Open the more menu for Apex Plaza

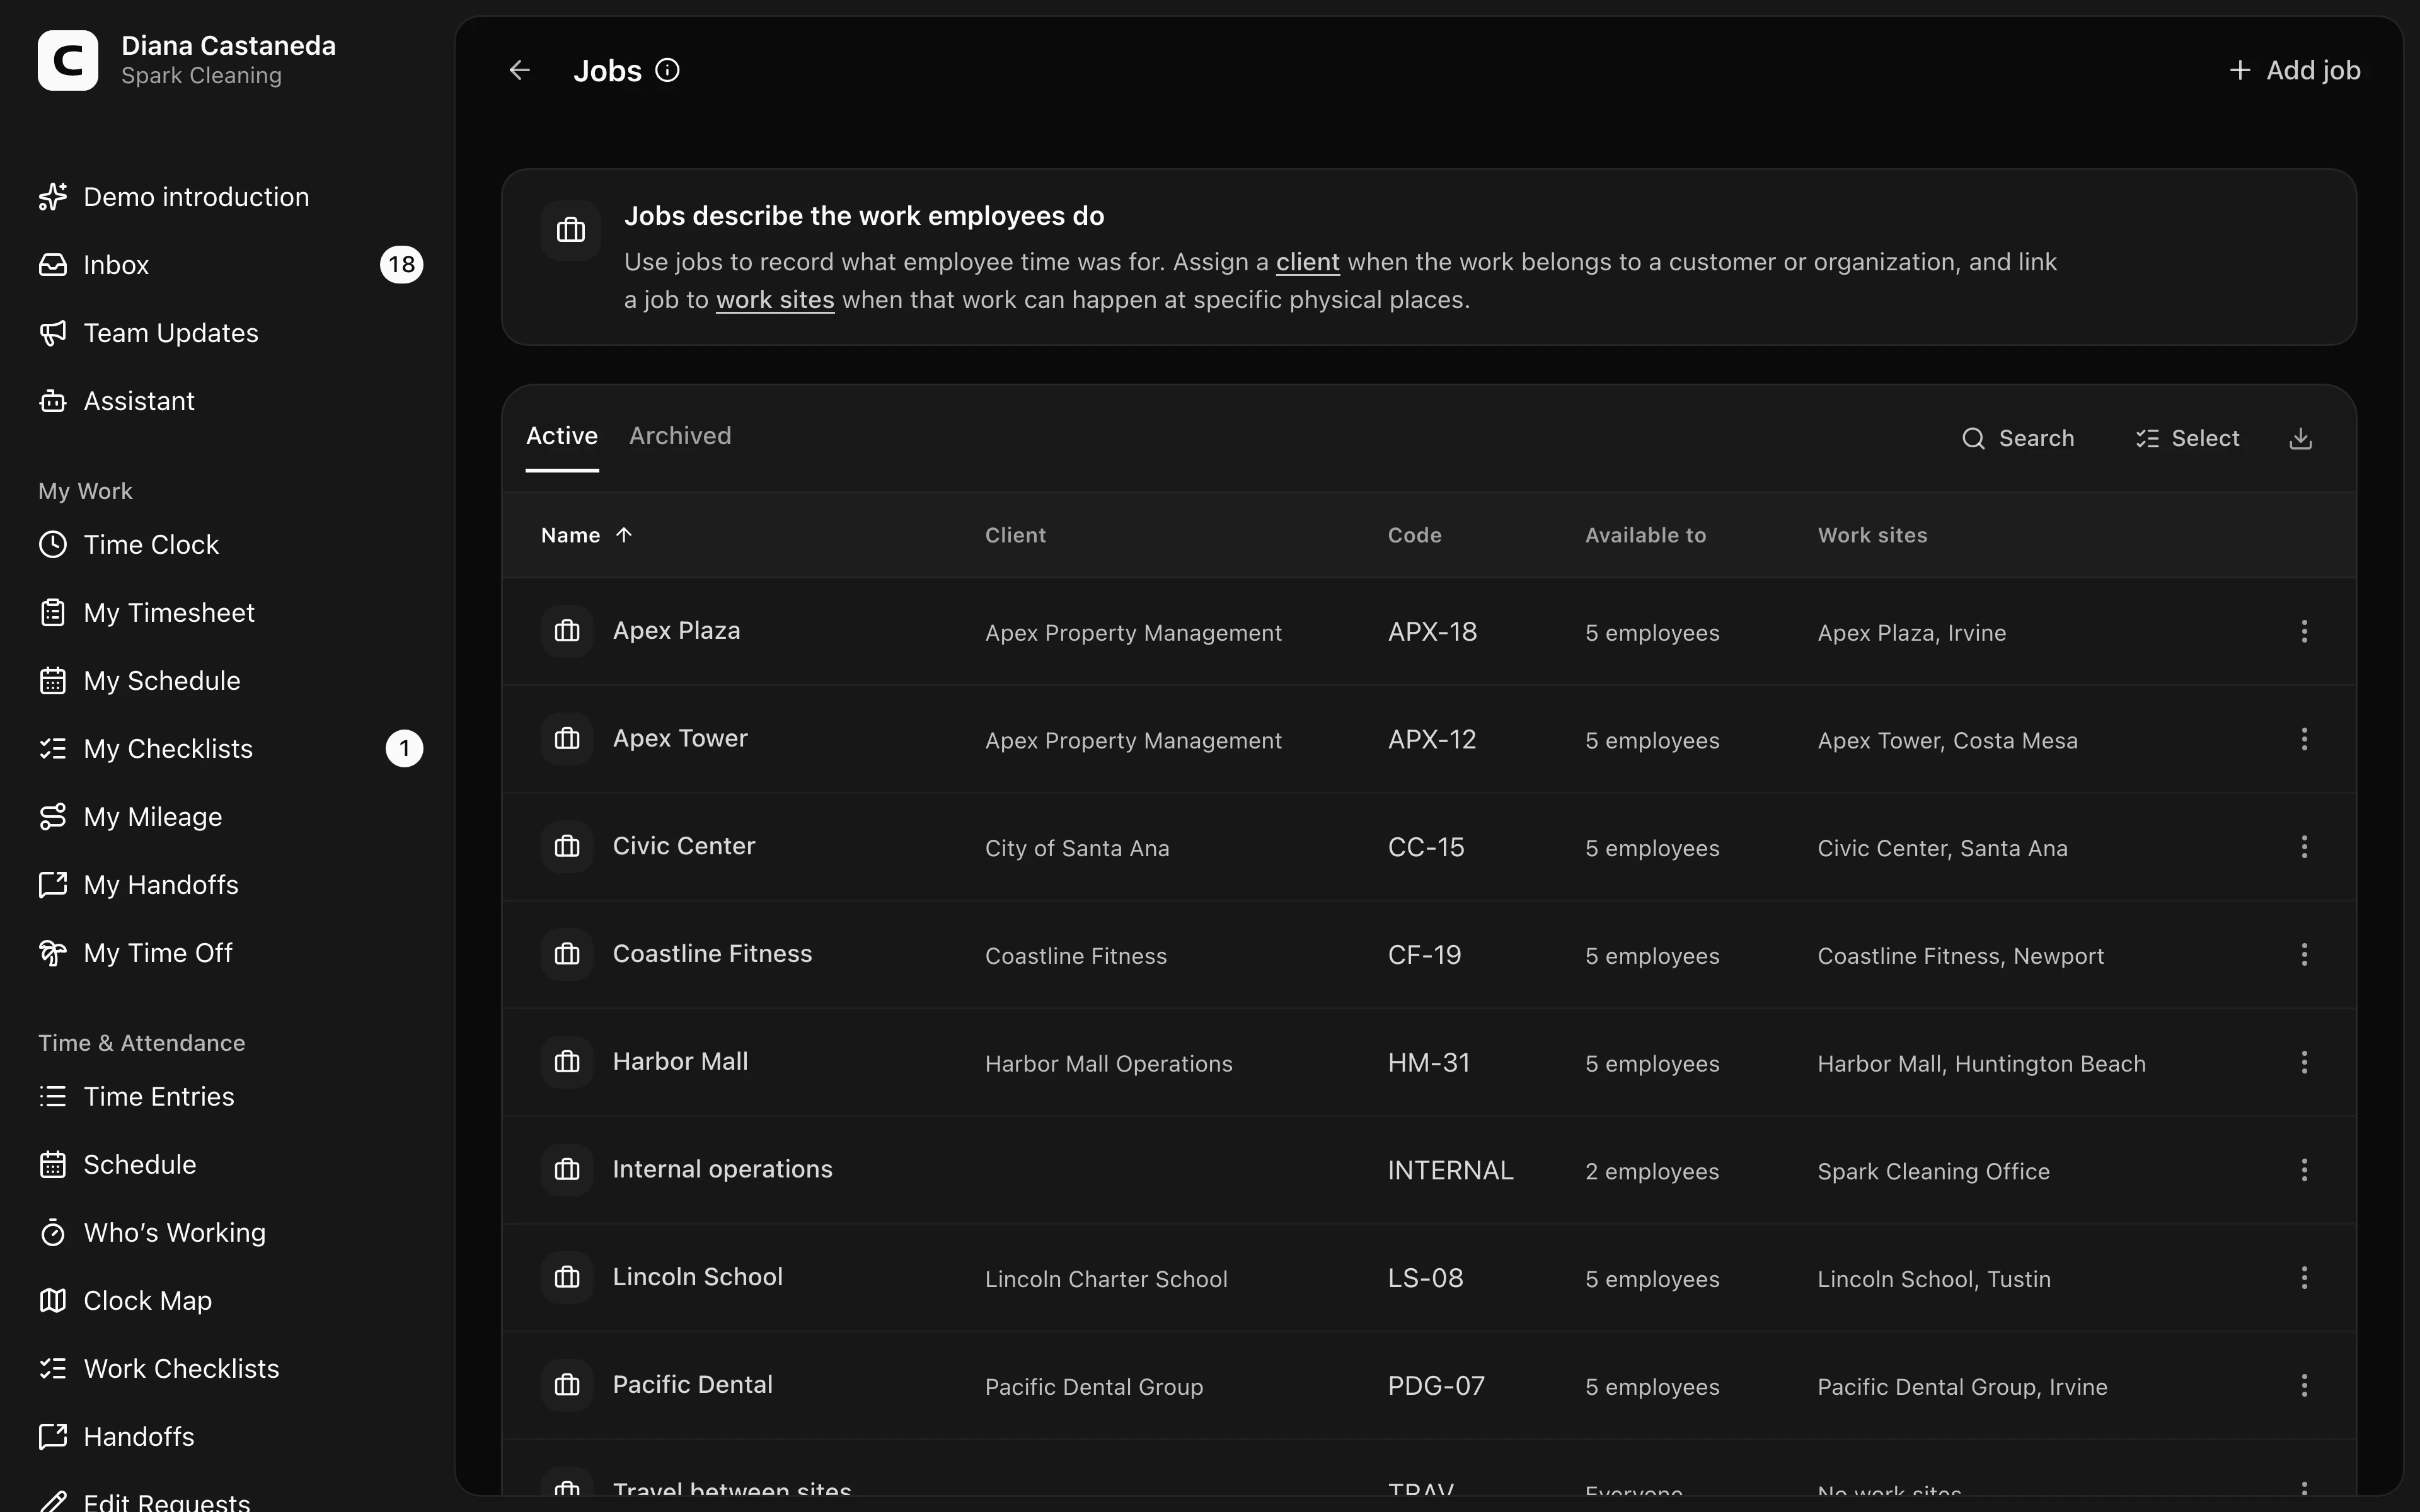coord(2304,631)
